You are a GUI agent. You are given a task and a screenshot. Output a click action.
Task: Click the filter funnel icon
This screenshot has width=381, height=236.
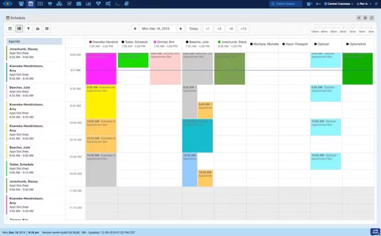tap(28, 29)
